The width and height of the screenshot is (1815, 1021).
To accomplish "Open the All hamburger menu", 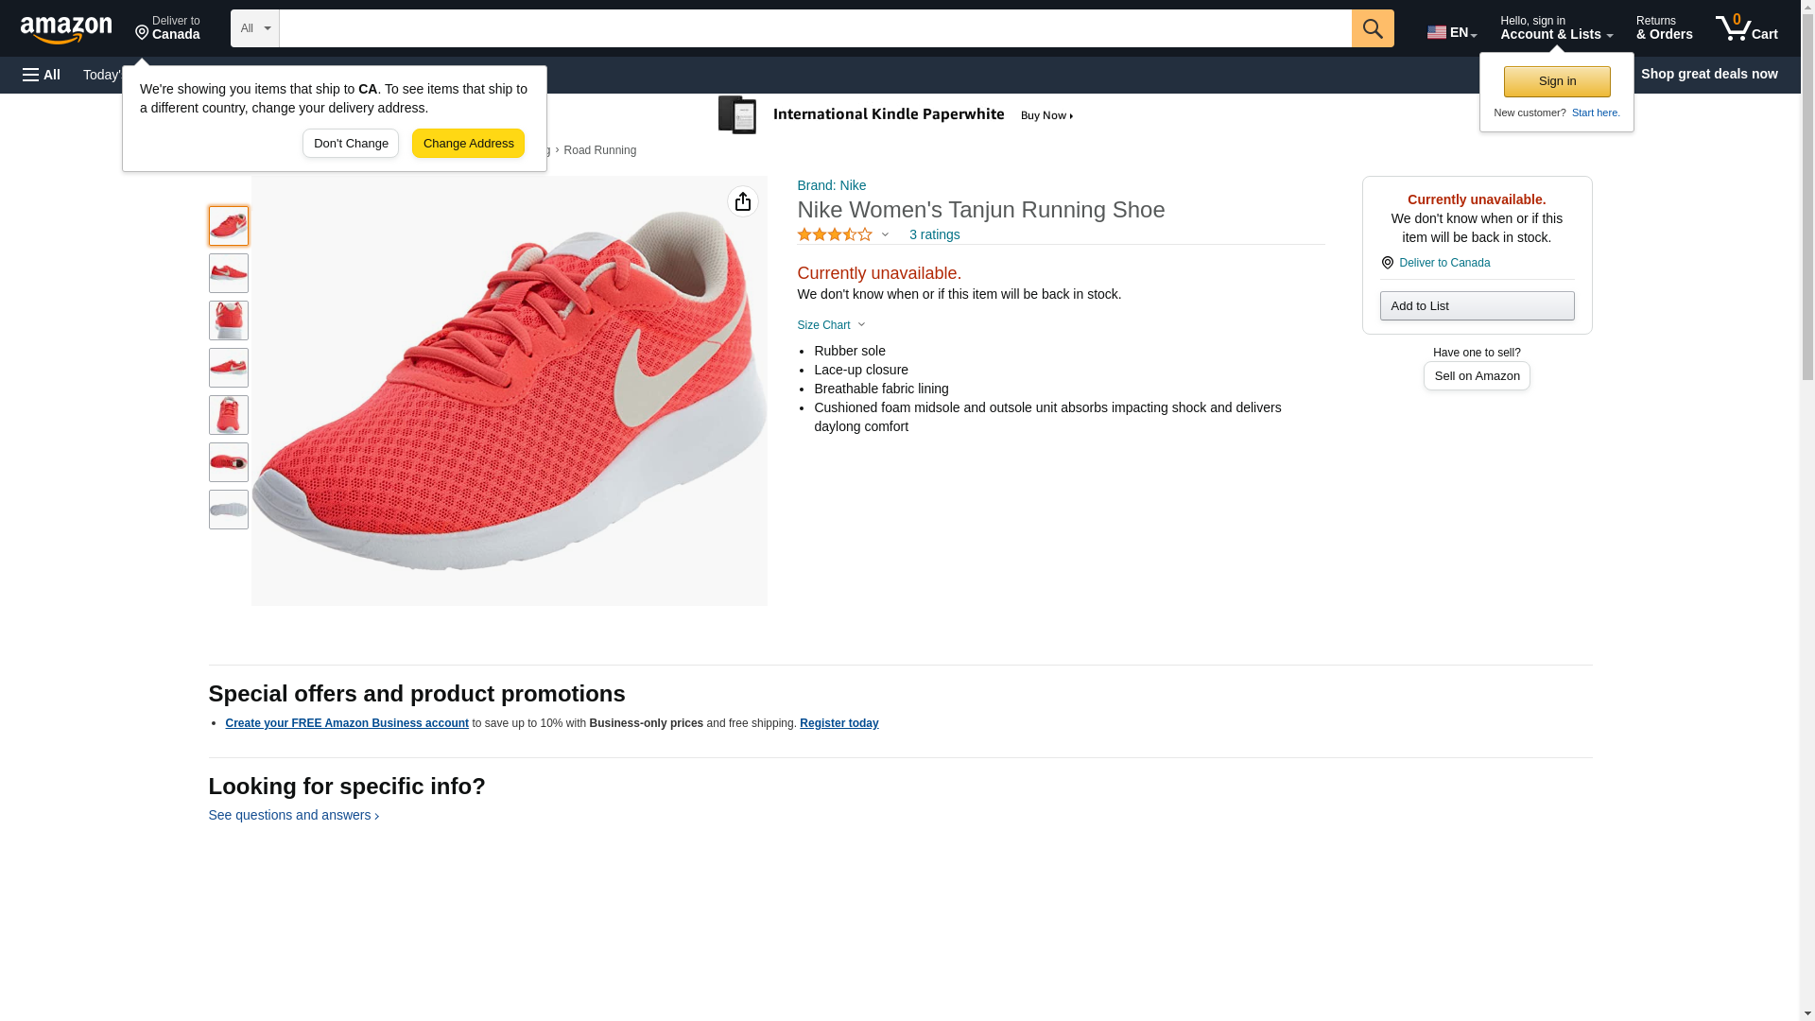I will pos(42,75).
